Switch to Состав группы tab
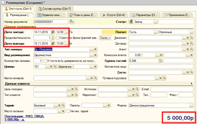Image resolution: width=197 pixels, height=124 pixels. point(55,9)
